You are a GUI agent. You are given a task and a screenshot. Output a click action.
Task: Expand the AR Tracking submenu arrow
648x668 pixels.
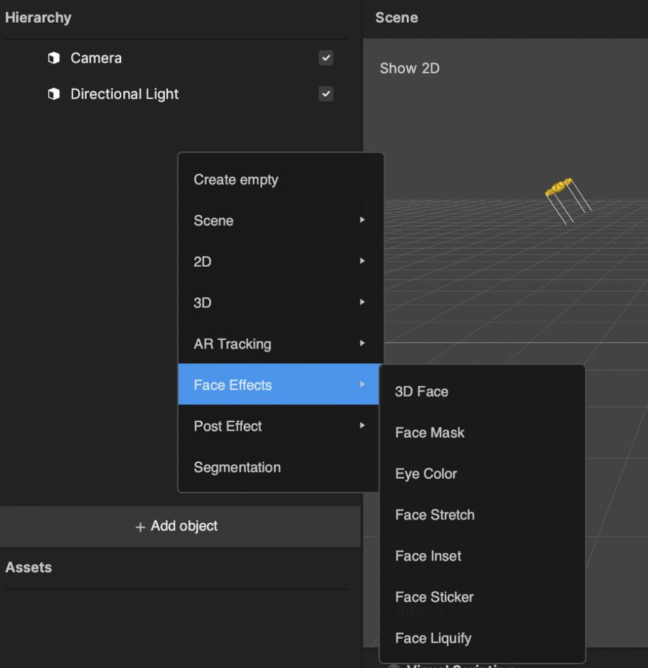pos(362,343)
